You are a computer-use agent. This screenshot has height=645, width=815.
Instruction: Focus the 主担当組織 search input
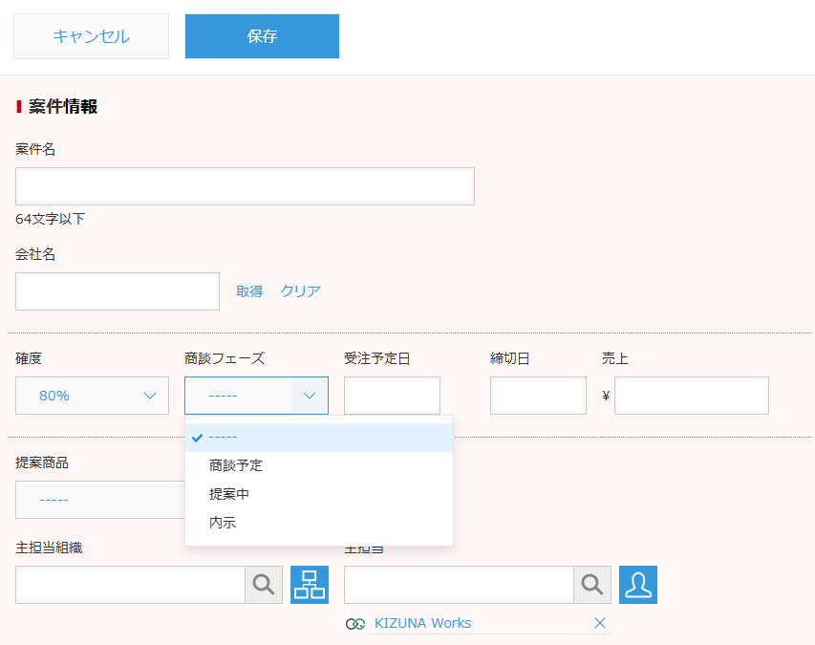coord(131,585)
